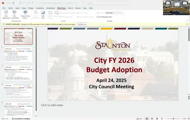The image size is (190, 120).
Task: Click the Save icon in title bar
Action: click(x=20, y=3)
